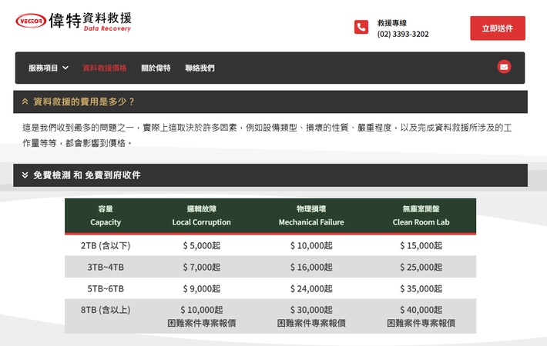Open the 資料救援價格 menu item

(105, 68)
